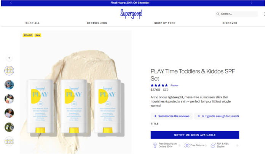Open the 1 Review link
The width and height of the screenshot is (266, 154).
(x=174, y=86)
